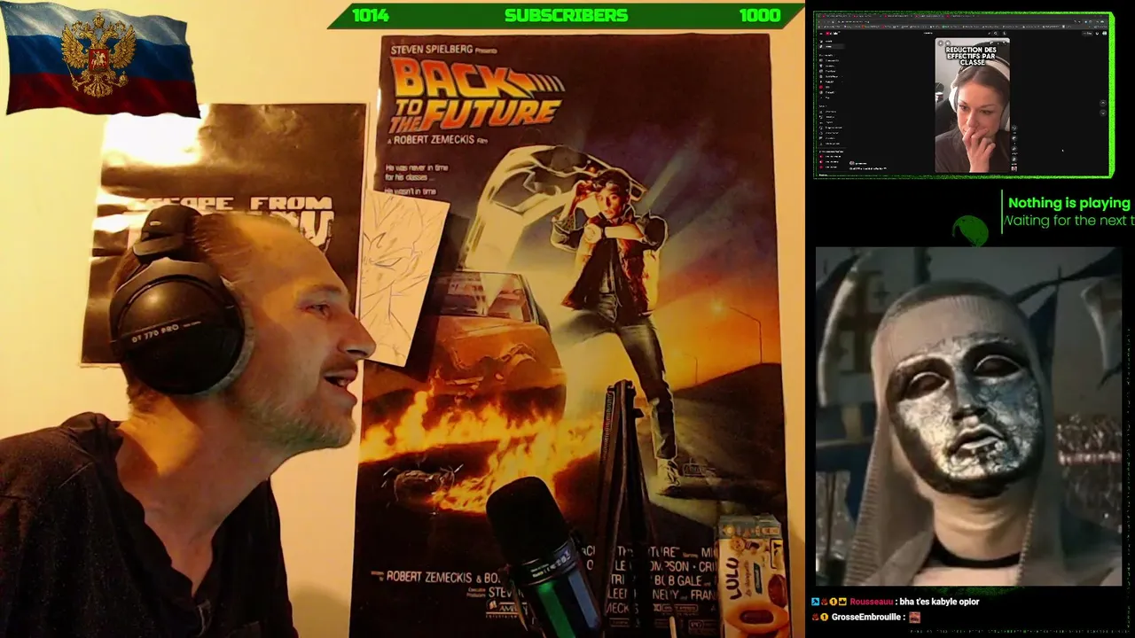
Task: Click the 'Nothing is playing' text
Action: point(1068,203)
